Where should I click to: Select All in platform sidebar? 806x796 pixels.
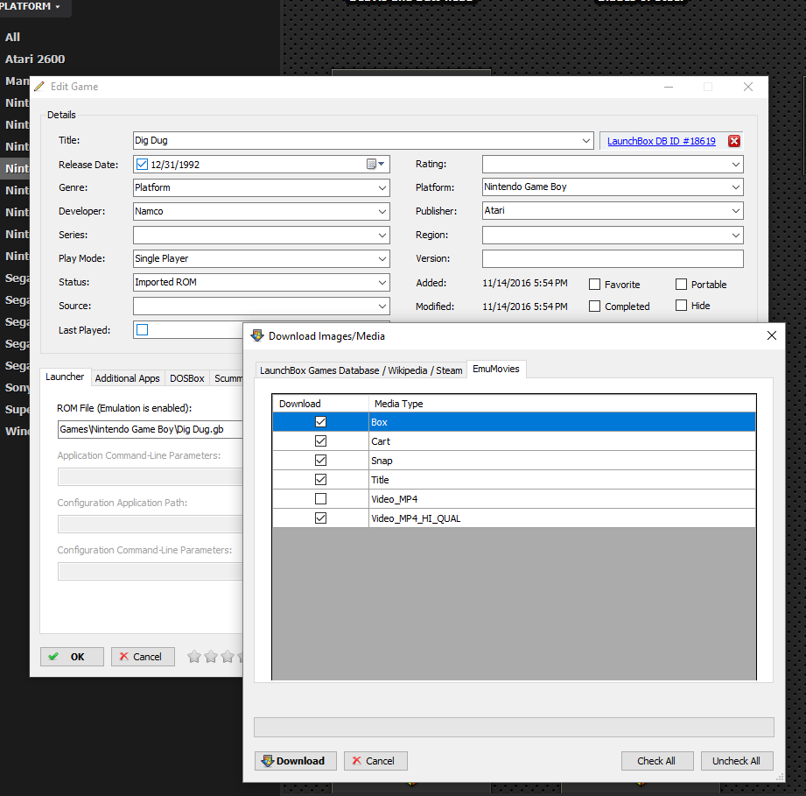coord(13,37)
